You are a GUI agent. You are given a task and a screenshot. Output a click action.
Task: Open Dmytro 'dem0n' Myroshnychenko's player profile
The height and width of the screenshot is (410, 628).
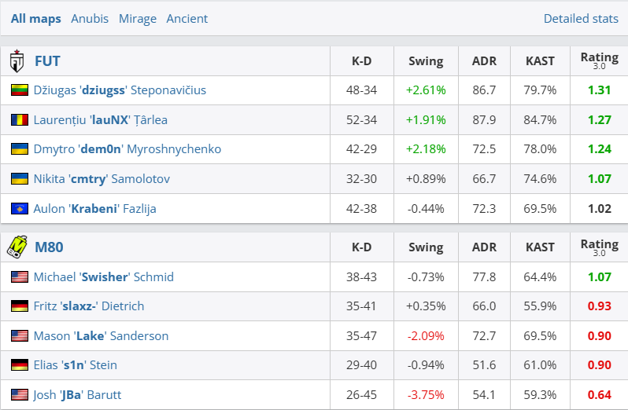(127, 149)
